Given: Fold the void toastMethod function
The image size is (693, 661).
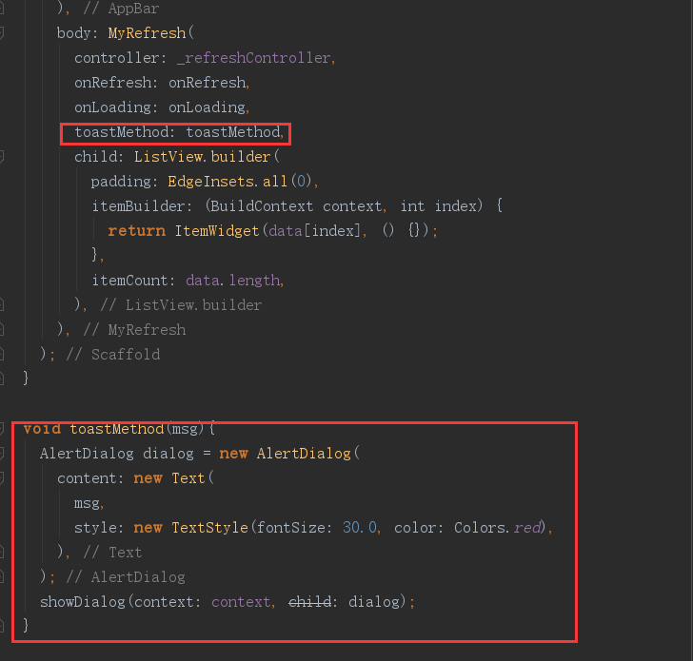Looking at the screenshot, I should [2, 428].
